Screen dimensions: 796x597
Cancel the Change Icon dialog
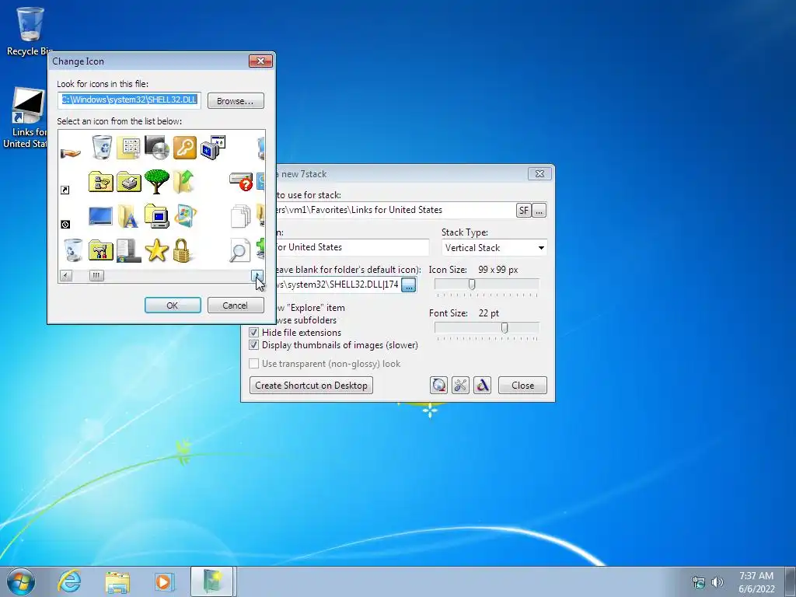click(236, 305)
